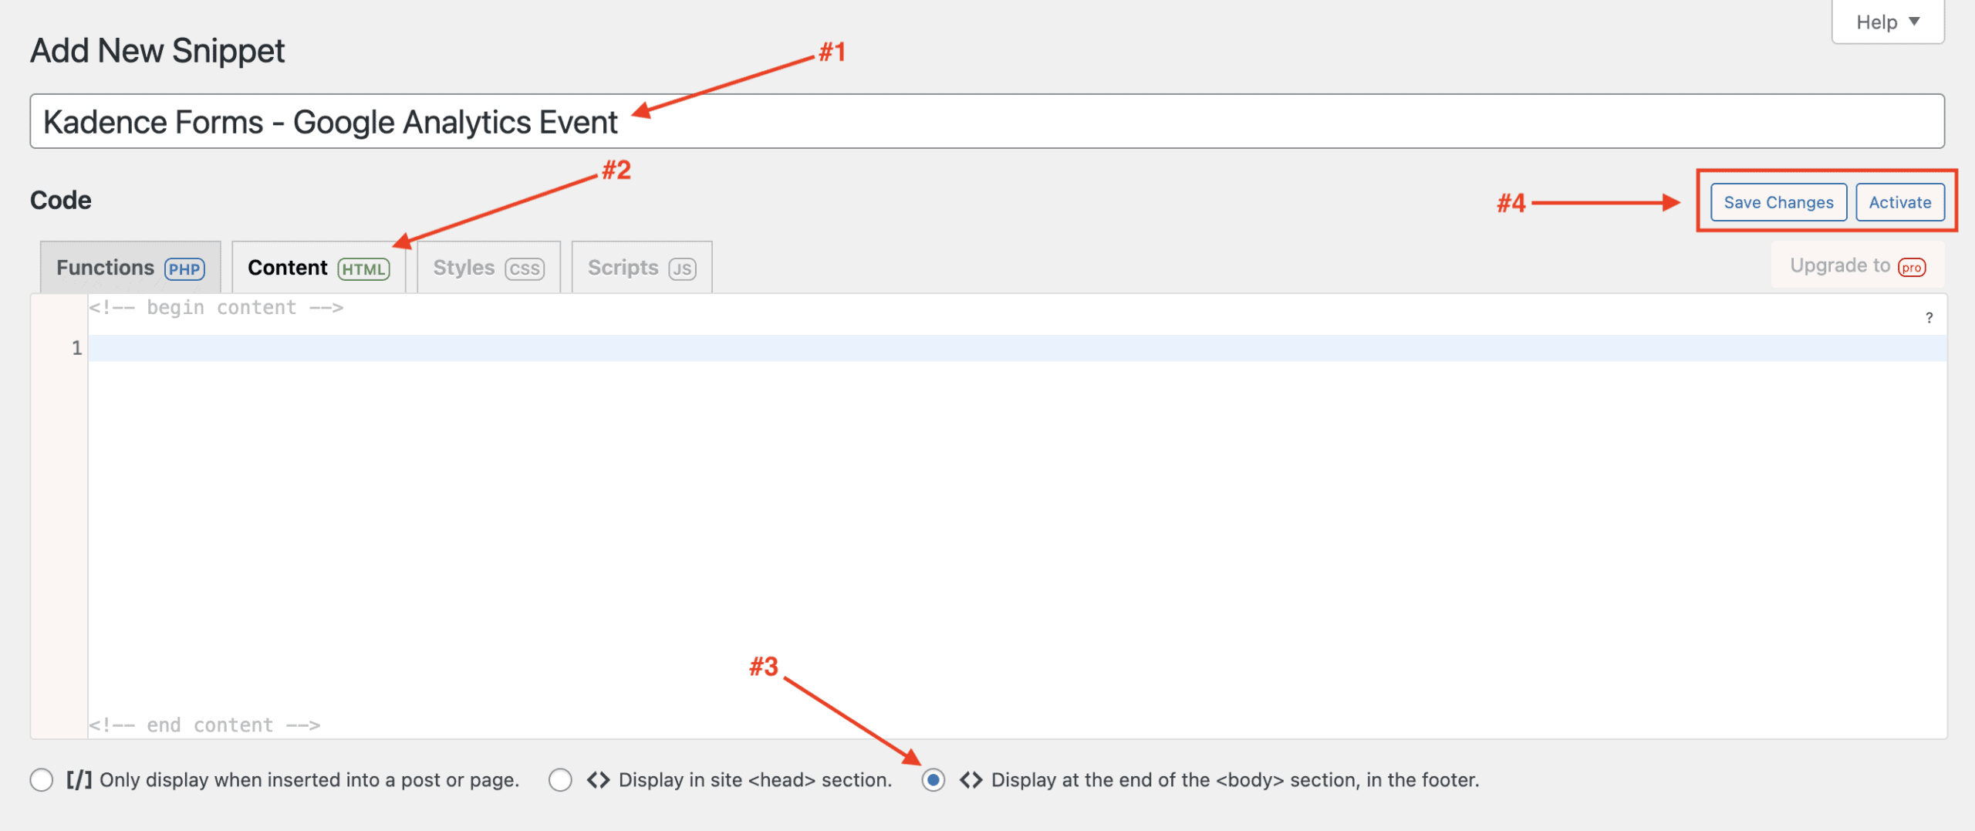Switch to the Functions PHP tab
Image resolution: width=1975 pixels, height=831 pixels.
(x=108, y=268)
